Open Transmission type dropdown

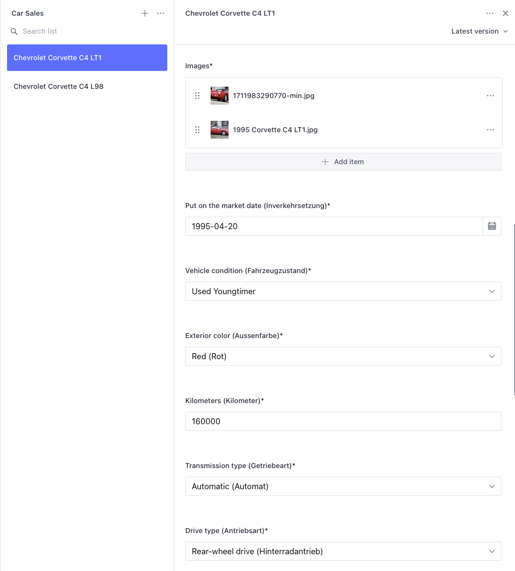(x=343, y=486)
